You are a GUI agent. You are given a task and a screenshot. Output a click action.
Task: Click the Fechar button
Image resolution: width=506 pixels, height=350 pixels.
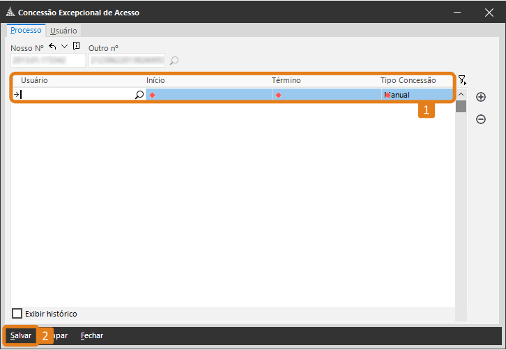point(91,335)
